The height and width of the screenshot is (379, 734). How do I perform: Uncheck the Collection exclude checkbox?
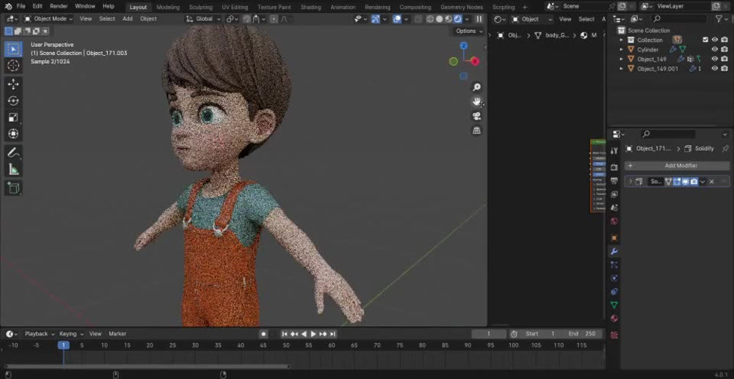point(705,40)
